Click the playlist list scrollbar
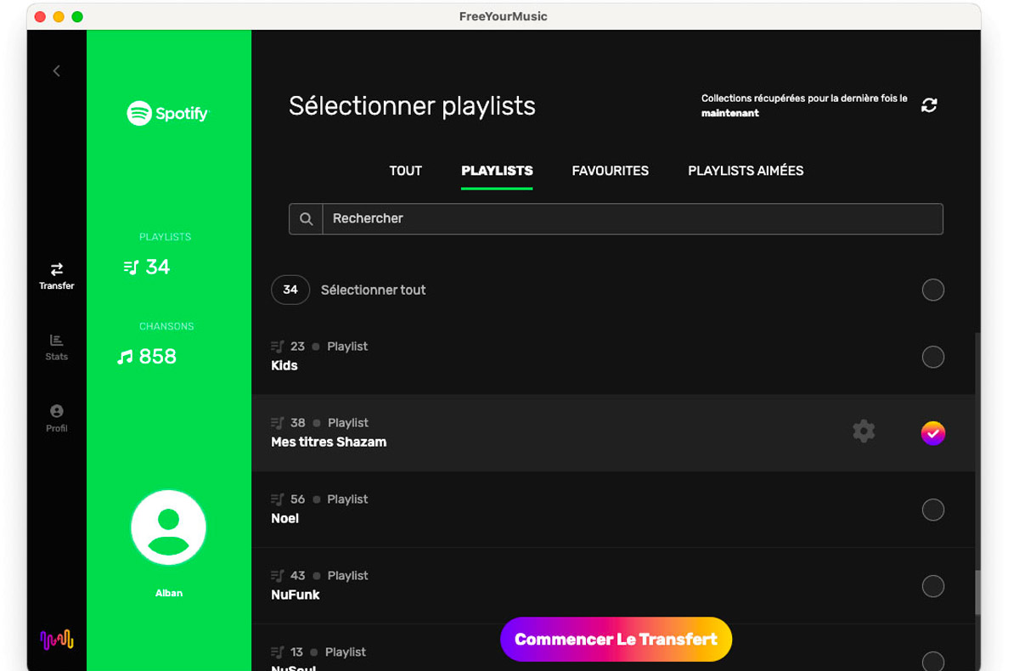This screenshot has width=1019, height=671. [x=978, y=592]
